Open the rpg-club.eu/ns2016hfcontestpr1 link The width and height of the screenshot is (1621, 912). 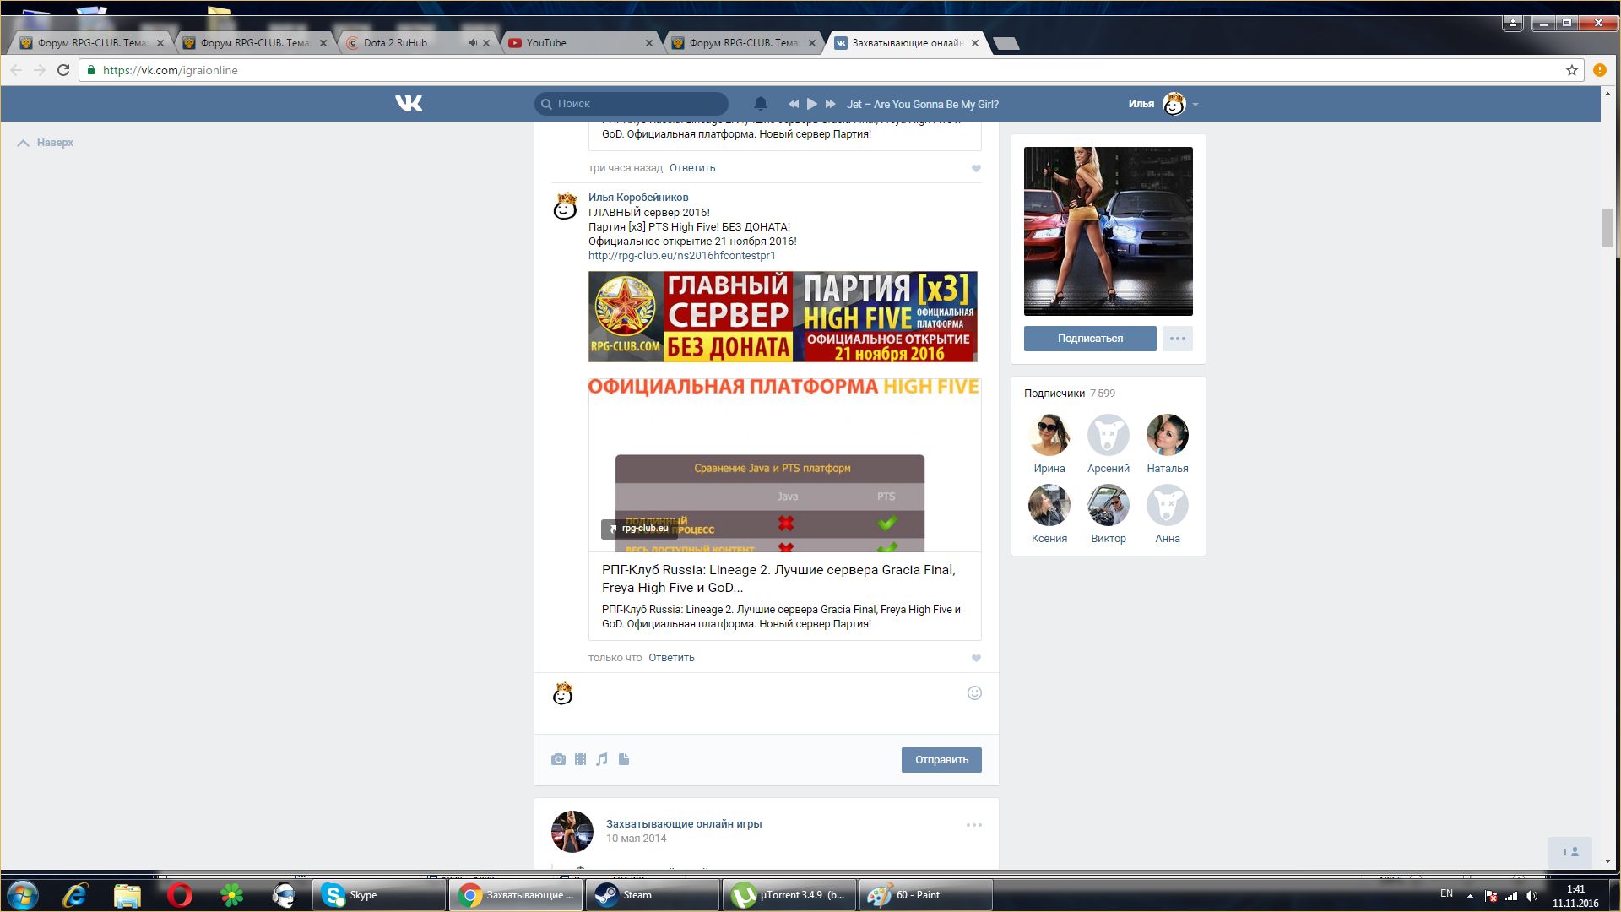681,256
